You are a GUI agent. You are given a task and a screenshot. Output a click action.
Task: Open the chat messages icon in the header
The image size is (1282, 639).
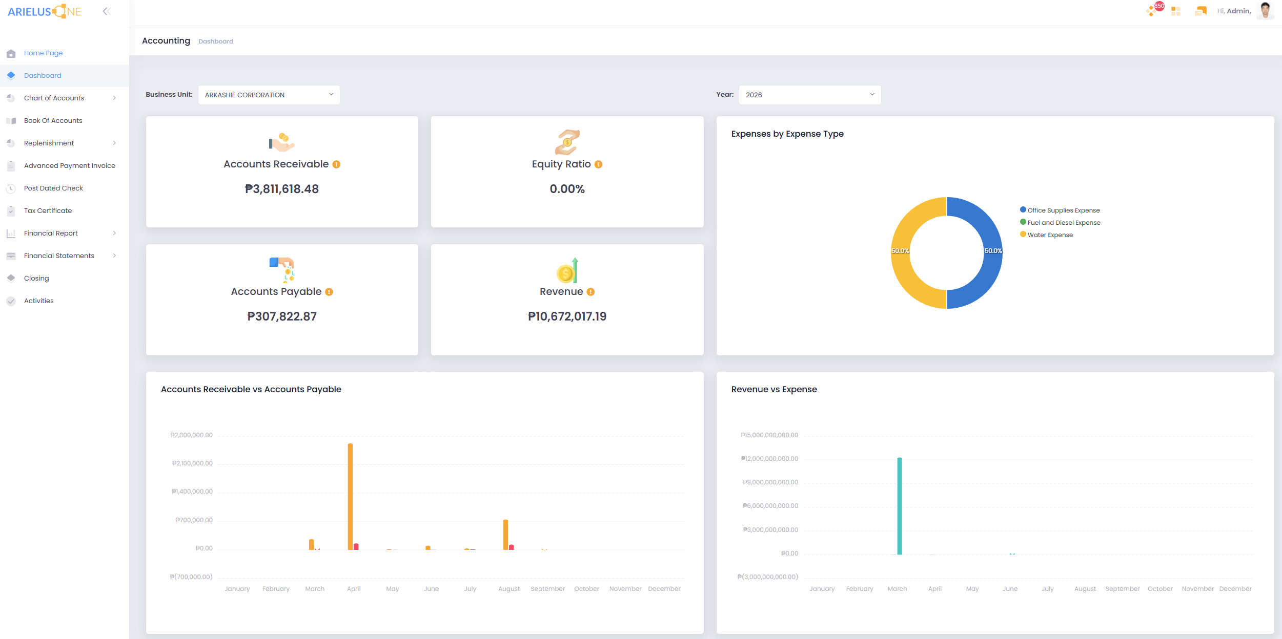[x=1200, y=11]
